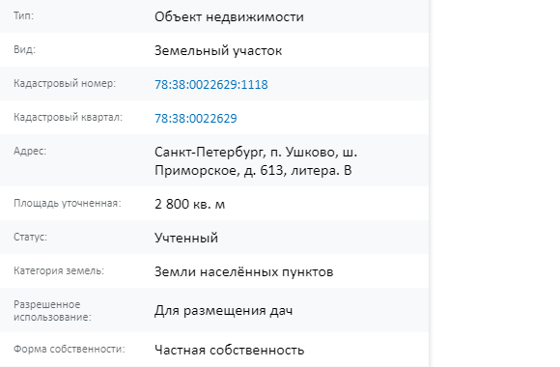Click the 'Разрешенное использование:' label
The height and width of the screenshot is (367, 560).
pos(52,311)
